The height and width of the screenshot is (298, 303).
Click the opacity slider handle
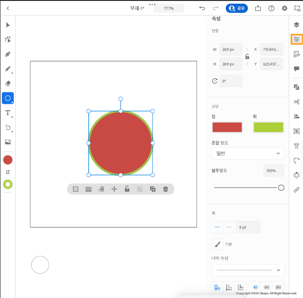281,188
